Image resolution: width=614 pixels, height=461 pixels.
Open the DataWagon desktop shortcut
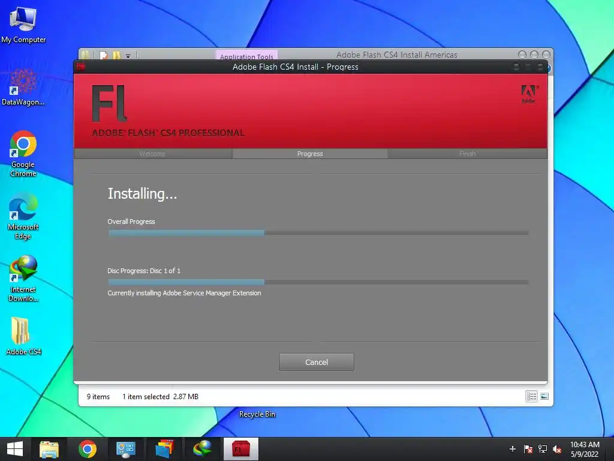[23, 88]
